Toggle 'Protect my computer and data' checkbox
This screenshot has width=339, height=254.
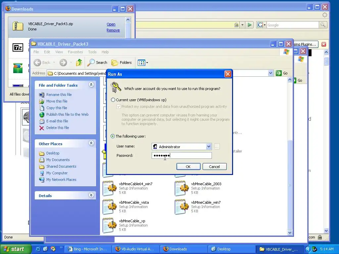[x=119, y=106]
